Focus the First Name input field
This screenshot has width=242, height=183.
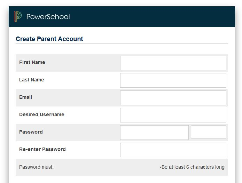pos(173,63)
